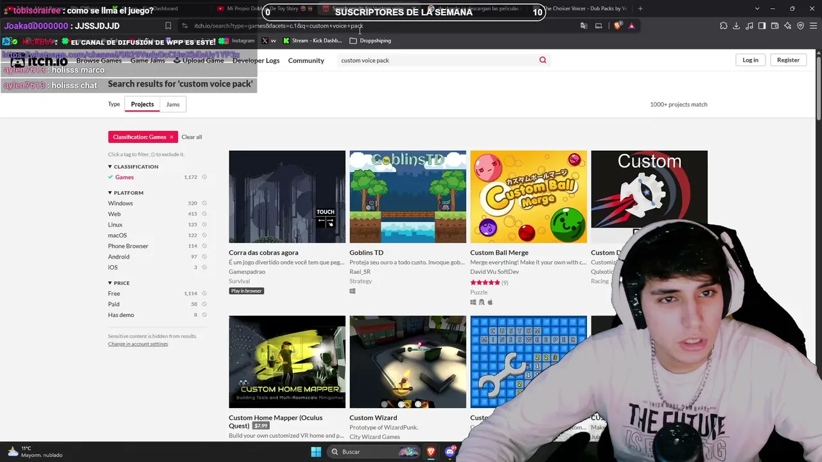Filter results by macOS platform
This screenshot has width=822, height=462.
click(118, 235)
